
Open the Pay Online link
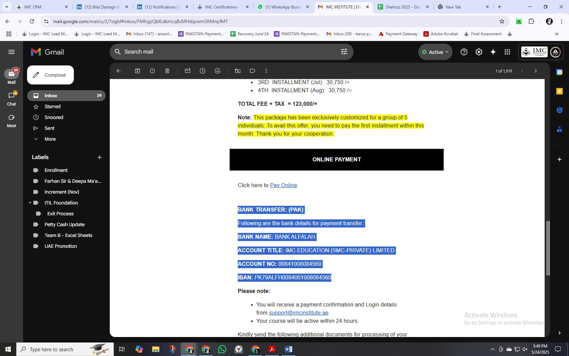coord(283,185)
